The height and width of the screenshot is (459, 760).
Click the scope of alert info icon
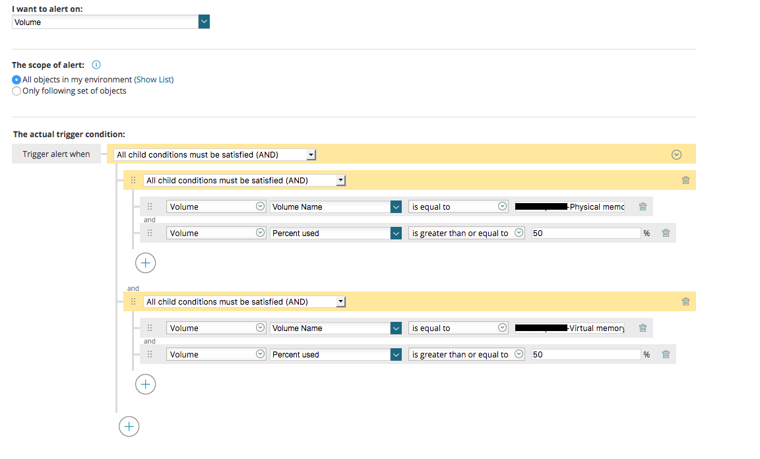click(x=96, y=65)
